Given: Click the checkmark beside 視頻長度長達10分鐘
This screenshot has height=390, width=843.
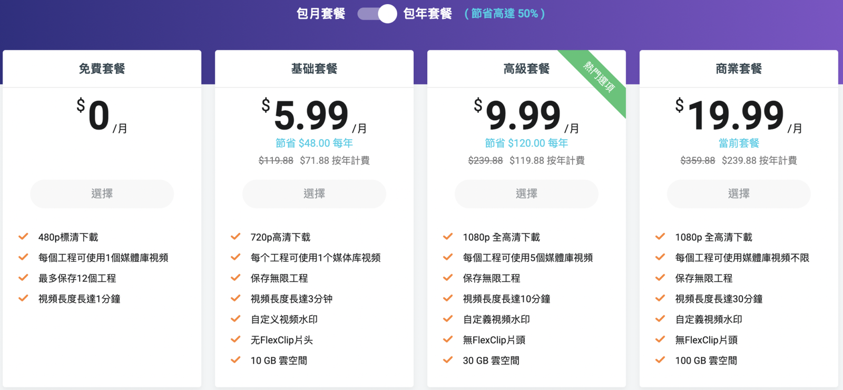Looking at the screenshot, I should (448, 298).
